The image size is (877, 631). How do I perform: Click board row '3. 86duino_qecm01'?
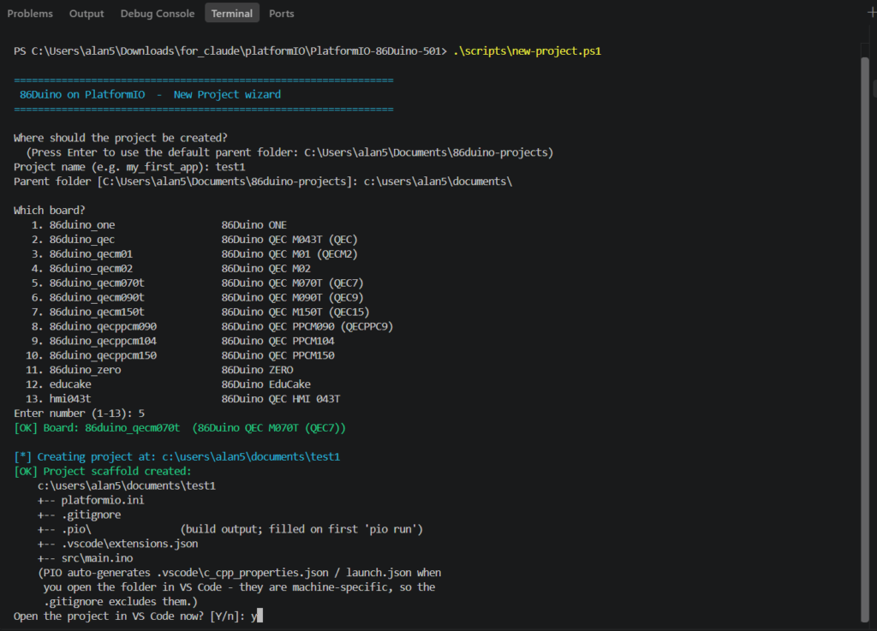(x=194, y=254)
